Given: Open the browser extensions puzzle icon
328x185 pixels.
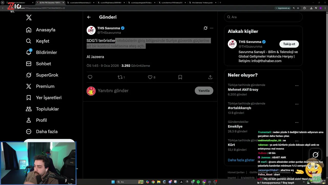Looking at the screenshot, I should [304, 8].
